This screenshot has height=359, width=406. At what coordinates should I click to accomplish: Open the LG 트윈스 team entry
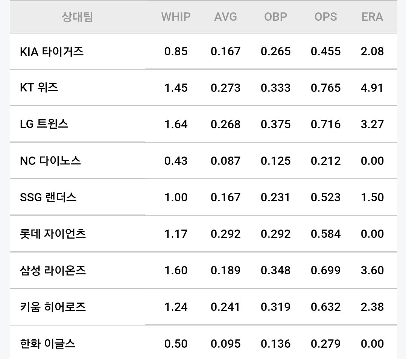(x=203, y=124)
